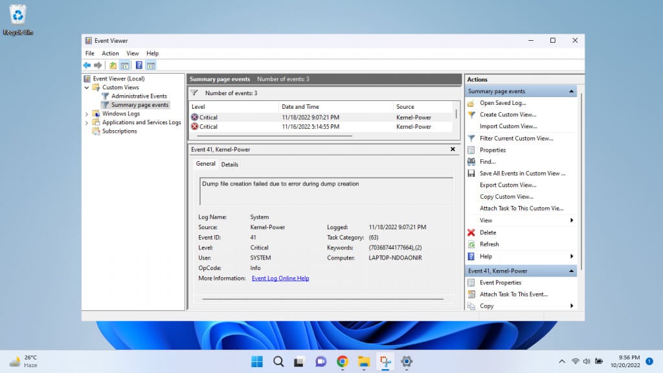Collapse the Custom Views tree node
This screenshot has width=663, height=373.
pyautogui.click(x=87, y=87)
